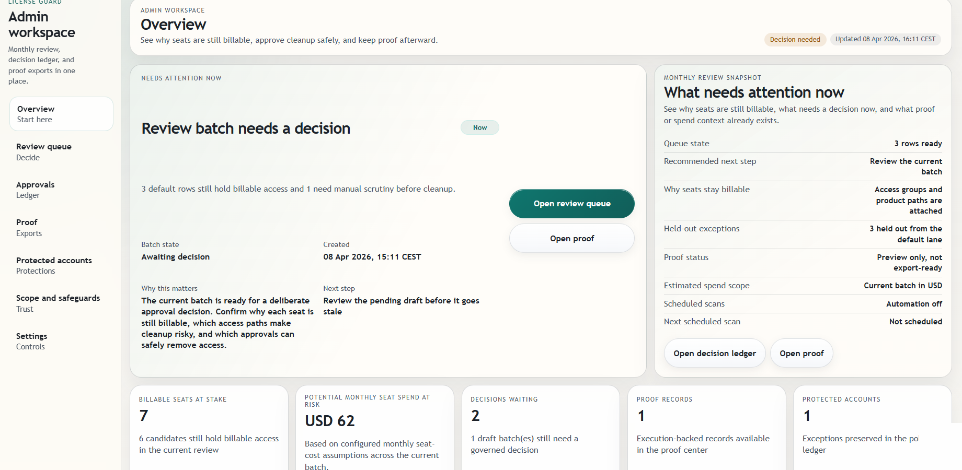The image size is (962, 470).
Task: Click the Review batch needs a decision heading
Action: pyautogui.click(x=246, y=128)
